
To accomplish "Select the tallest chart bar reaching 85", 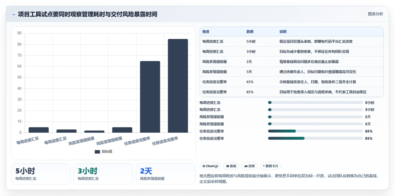I will pyautogui.click(x=178, y=86).
